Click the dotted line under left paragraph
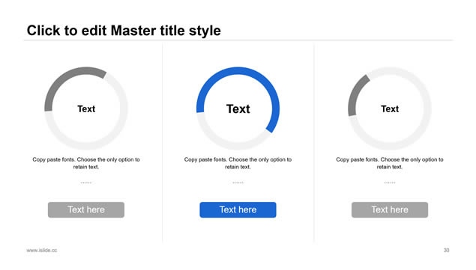This screenshot has width=476, height=270. click(86, 182)
